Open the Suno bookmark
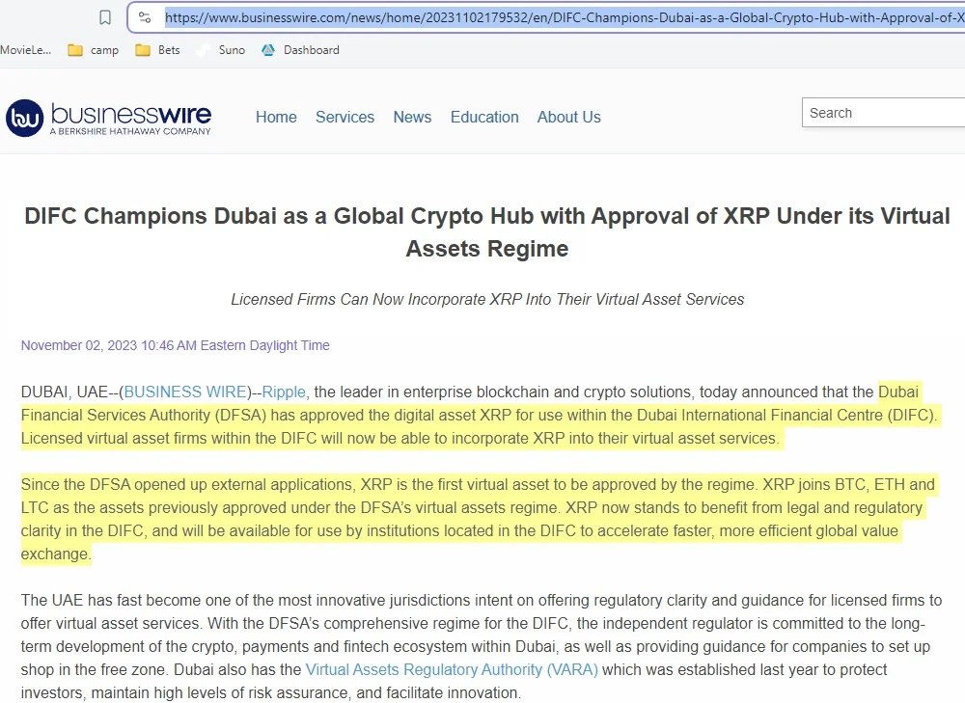 221,50
